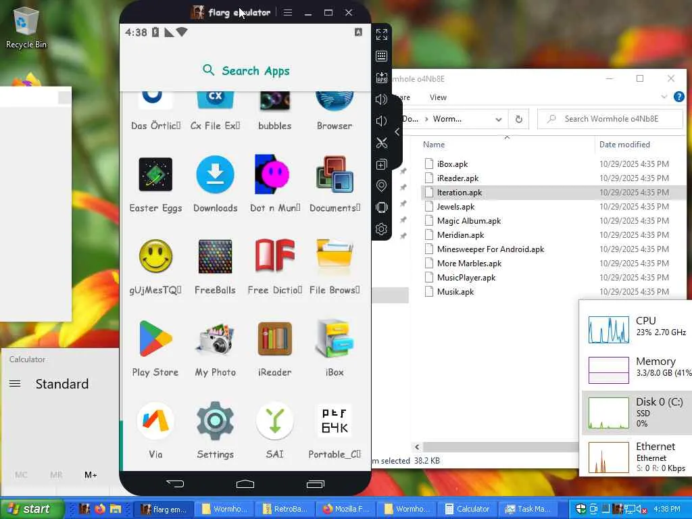Launch the File Browser app
The height and width of the screenshot is (519, 692).
click(335, 256)
